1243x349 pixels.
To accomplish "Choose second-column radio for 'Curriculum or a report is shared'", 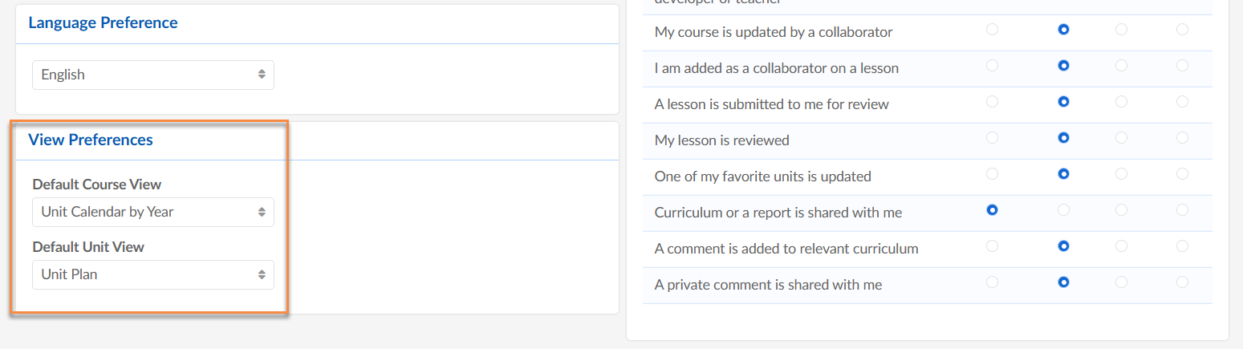I will pos(1063,210).
